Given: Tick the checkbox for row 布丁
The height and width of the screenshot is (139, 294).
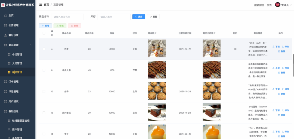Looking at the screenshot, I should pos(44,134).
